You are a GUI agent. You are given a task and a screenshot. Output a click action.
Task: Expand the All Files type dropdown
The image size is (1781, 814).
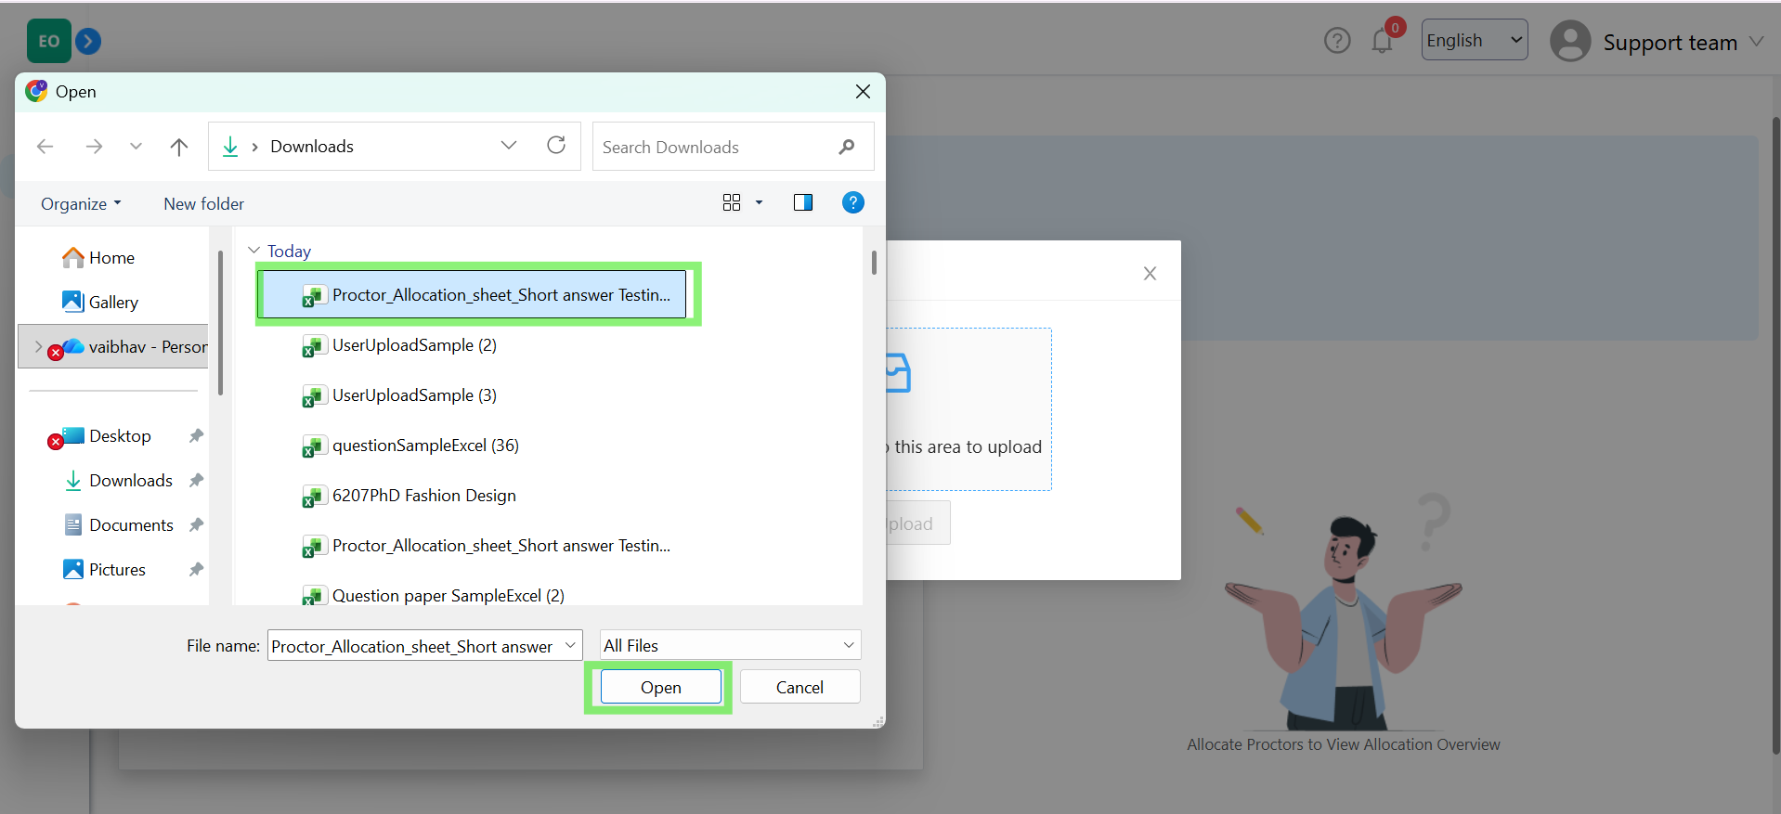(730, 645)
